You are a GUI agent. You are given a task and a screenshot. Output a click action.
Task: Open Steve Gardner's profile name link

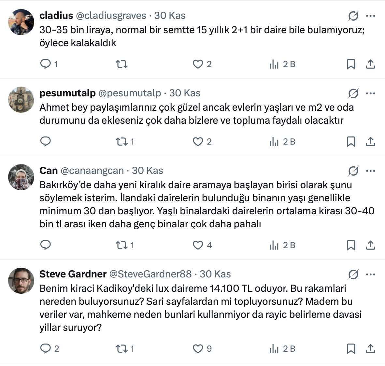pos(73,274)
